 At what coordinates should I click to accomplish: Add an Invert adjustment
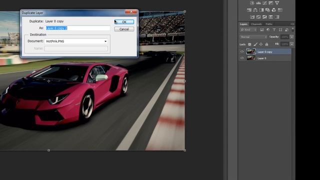click(252, 16)
